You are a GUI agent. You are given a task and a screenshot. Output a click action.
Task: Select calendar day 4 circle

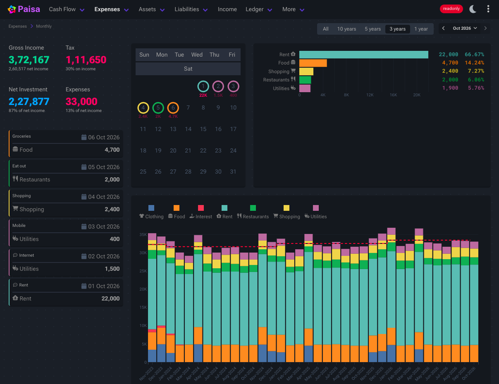click(x=143, y=108)
